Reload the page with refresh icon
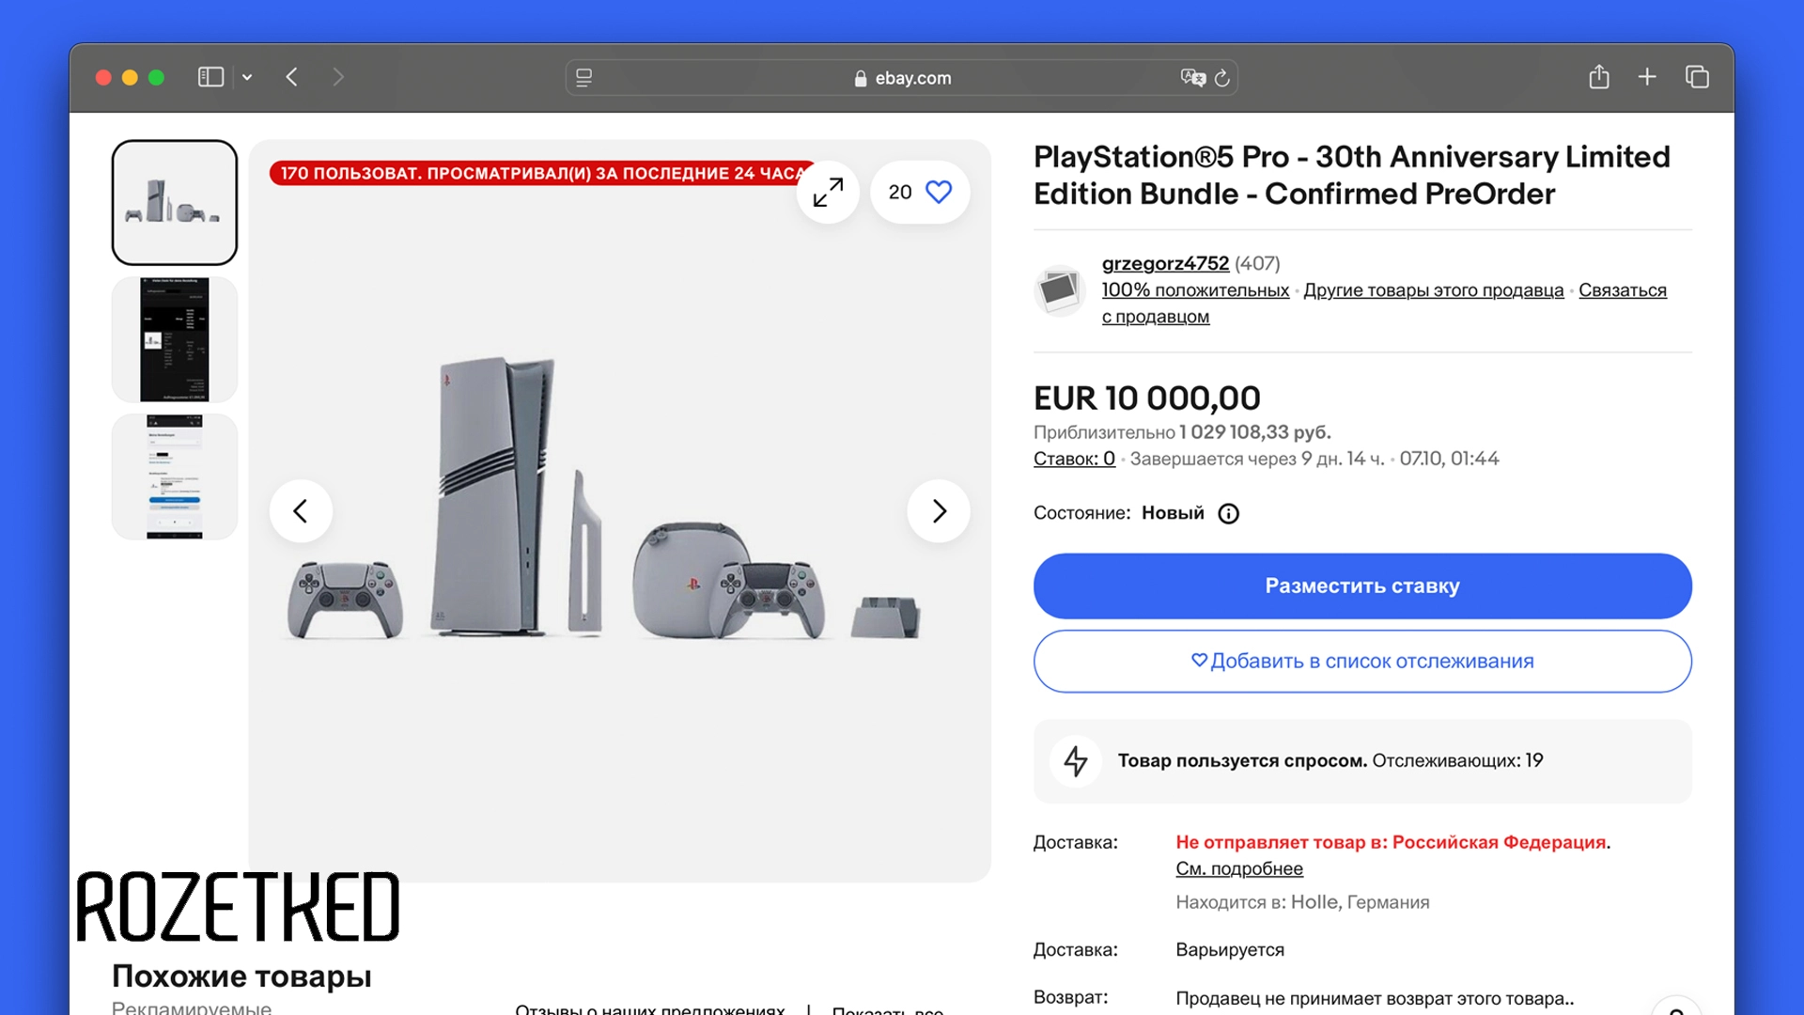This screenshot has width=1804, height=1015. [x=1222, y=78]
